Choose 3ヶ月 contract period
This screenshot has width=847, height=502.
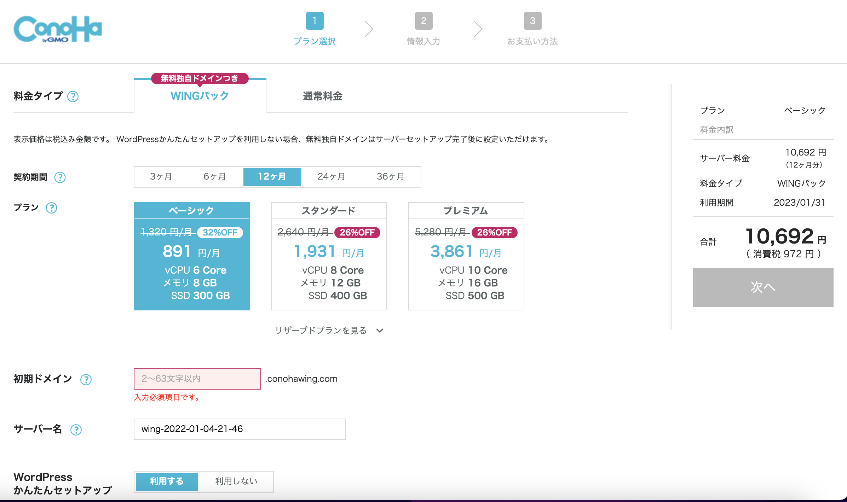click(x=161, y=177)
